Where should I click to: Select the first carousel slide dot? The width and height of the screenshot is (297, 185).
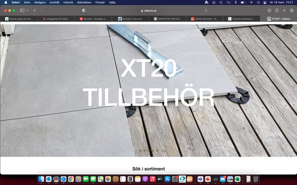coord(140,150)
